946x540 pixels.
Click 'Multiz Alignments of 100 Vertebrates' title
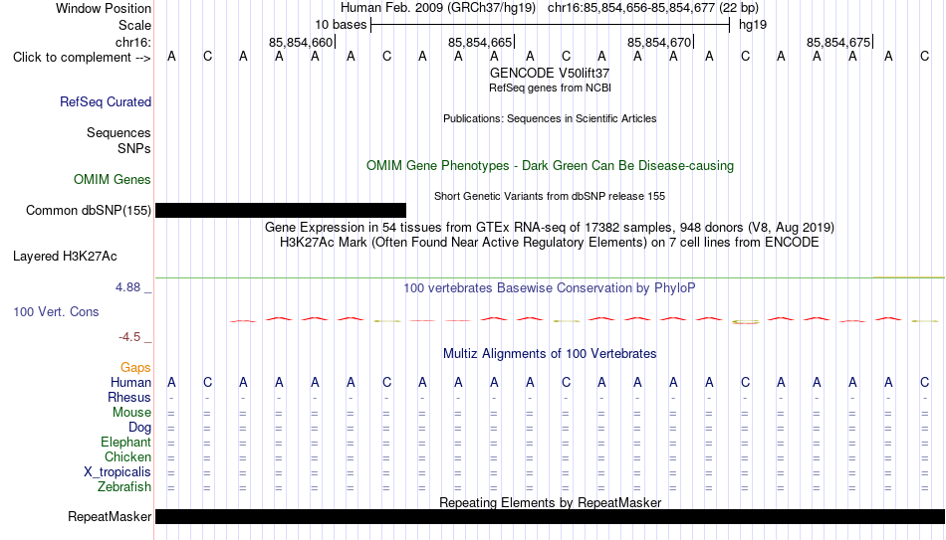coord(550,354)
